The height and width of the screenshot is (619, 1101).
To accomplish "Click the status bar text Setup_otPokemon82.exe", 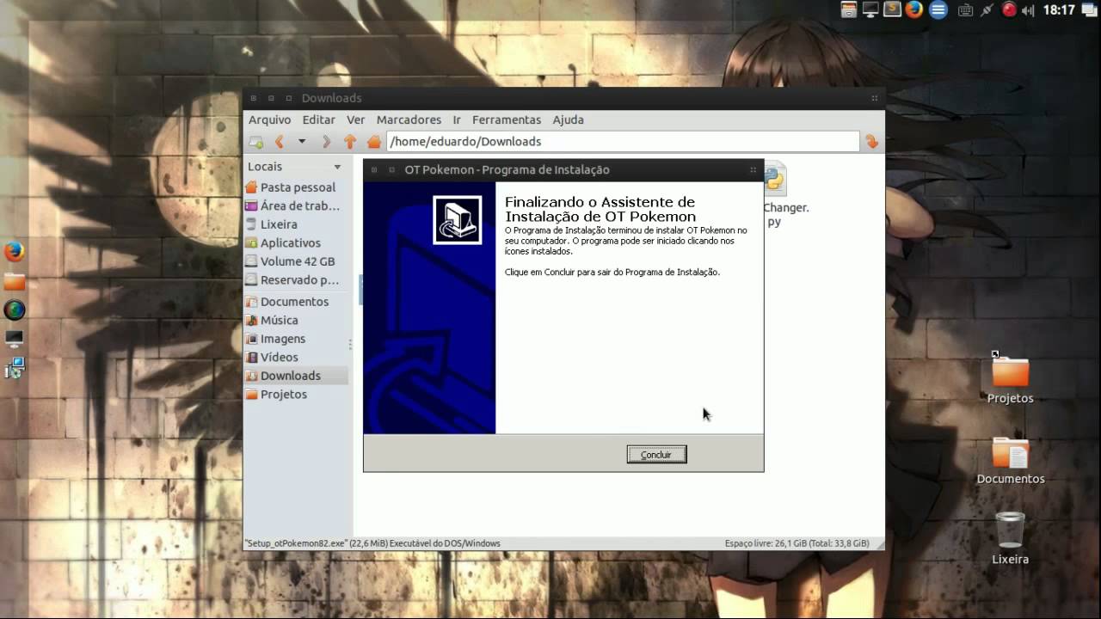I will tap(372, 543).
